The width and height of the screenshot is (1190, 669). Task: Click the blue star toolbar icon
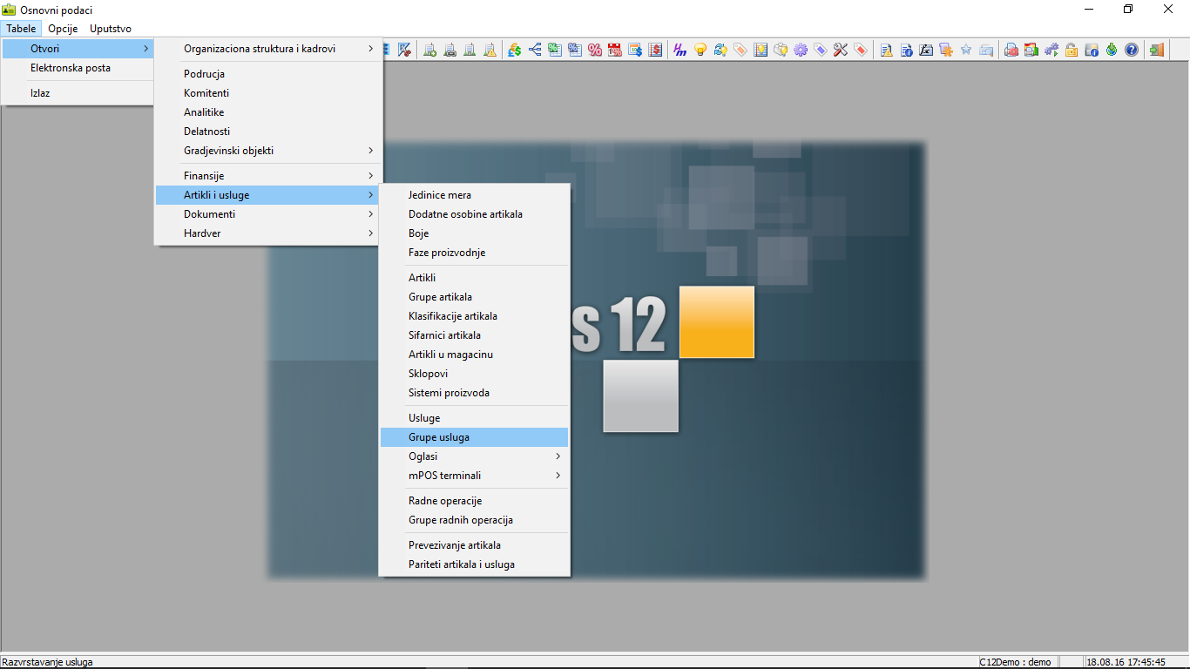click(x=966, y=50)
